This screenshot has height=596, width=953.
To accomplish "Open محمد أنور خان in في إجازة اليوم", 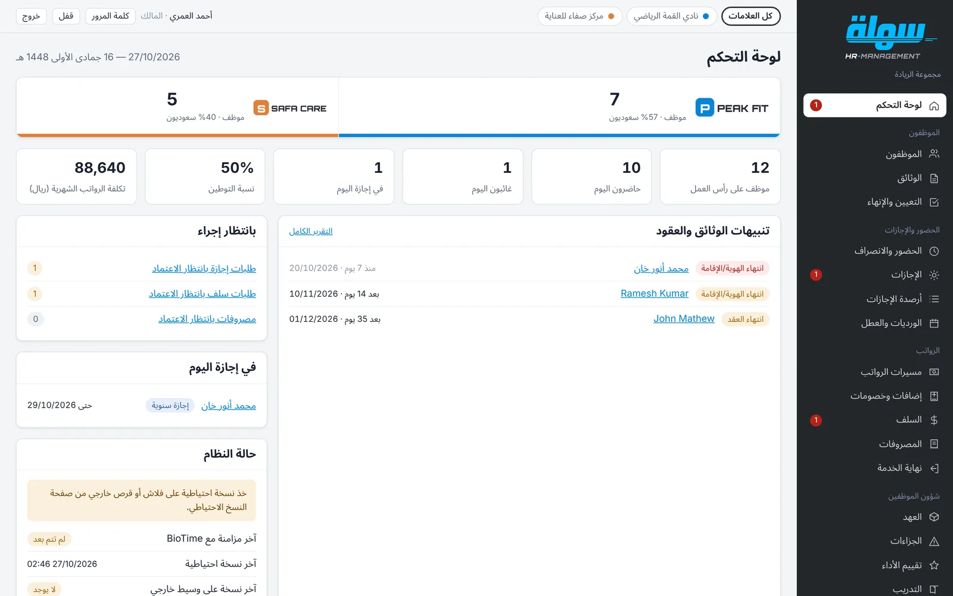I will point(229,406).
